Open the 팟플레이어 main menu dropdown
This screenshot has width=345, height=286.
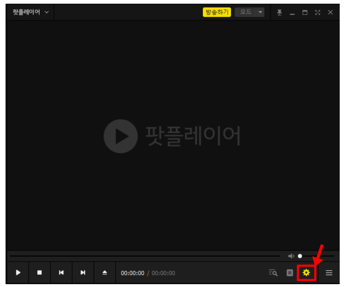[30, 12]
